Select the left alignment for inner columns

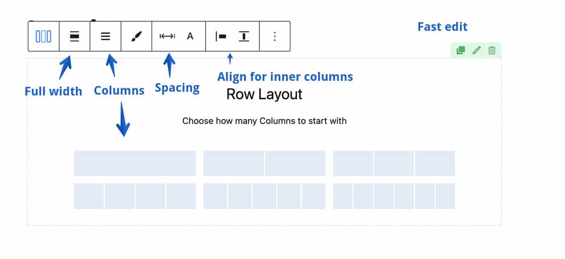pyautogui.click(x=221, y=36)
